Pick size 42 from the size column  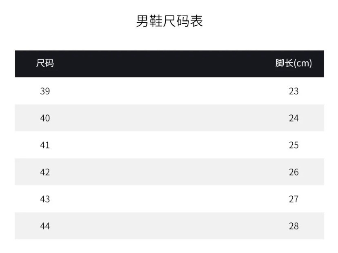click(45, 172)
